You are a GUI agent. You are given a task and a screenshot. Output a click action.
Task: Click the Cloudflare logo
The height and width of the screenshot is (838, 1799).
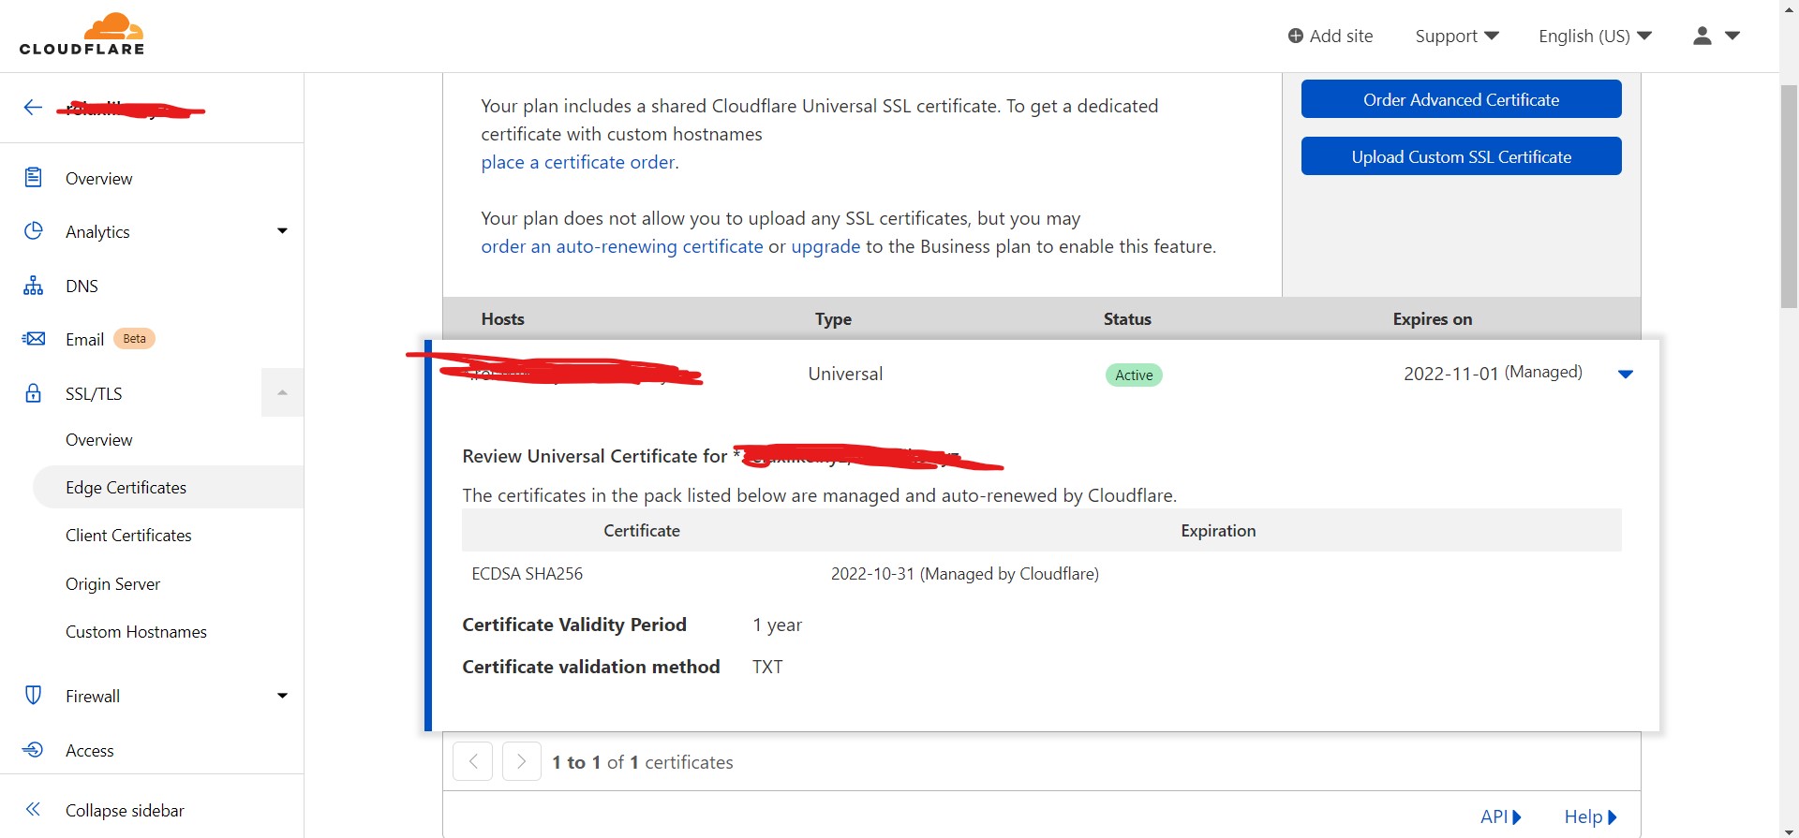click(82, 35)
